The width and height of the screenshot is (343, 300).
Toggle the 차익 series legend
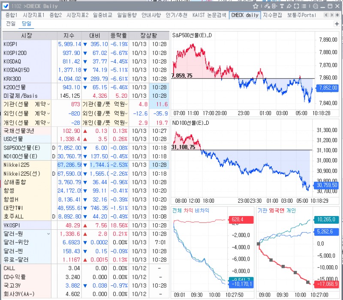pyautogui.click(x=188, y=210)
